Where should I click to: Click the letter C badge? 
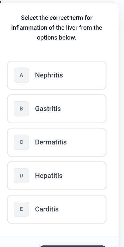tap(22, 142)
